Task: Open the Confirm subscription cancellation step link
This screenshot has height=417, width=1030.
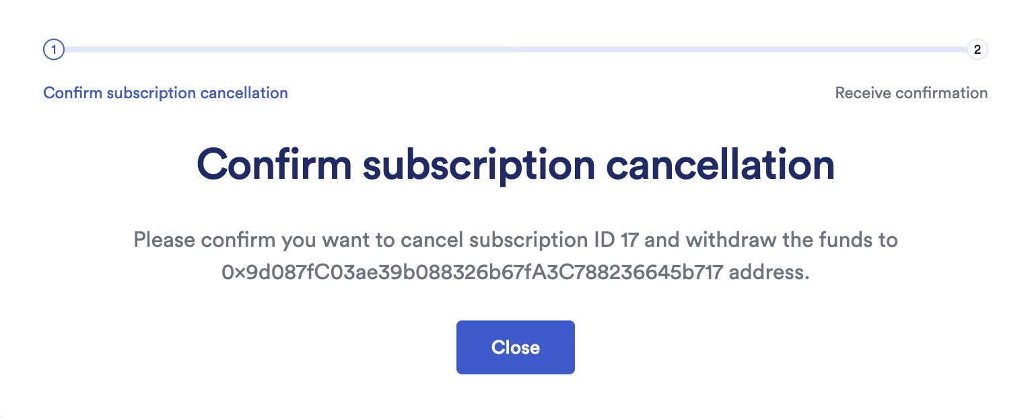Action: point(165,93)
